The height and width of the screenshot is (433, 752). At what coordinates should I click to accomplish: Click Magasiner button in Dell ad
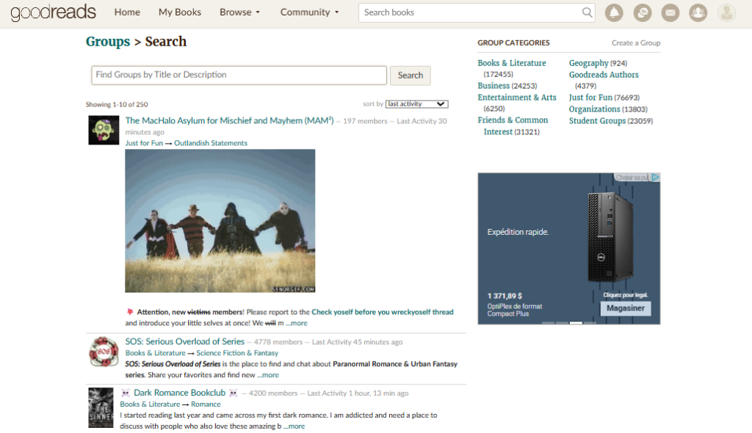pyautogui.click(x=626, y=308)
